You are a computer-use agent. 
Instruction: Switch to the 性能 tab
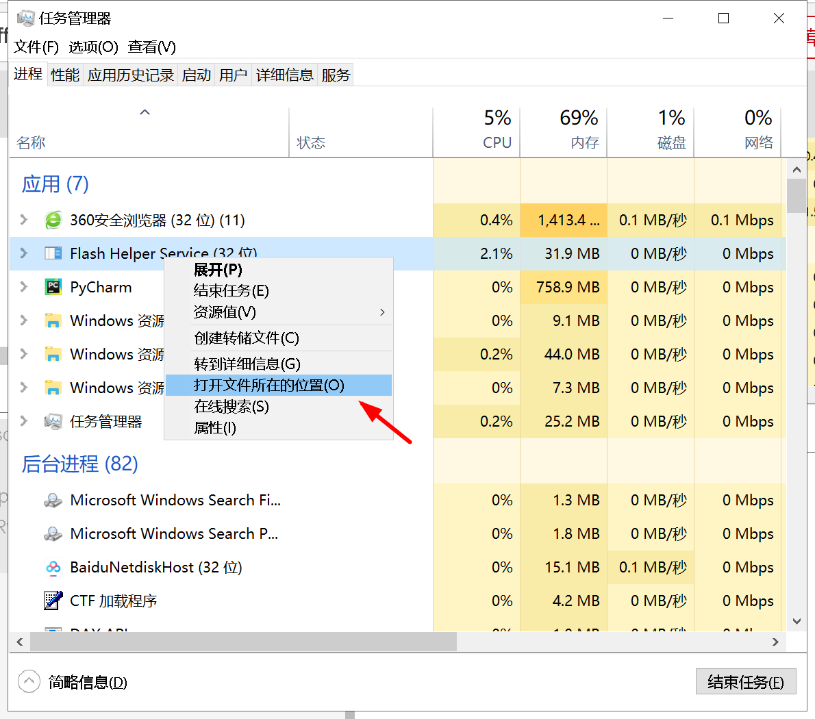click(x=65, y=75)
